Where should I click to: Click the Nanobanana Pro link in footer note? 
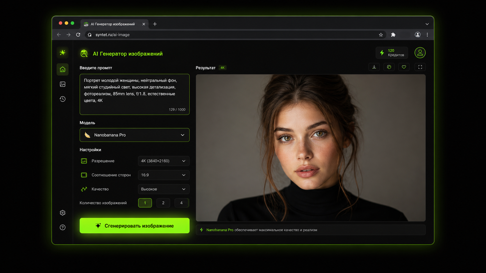click(220, 230)
